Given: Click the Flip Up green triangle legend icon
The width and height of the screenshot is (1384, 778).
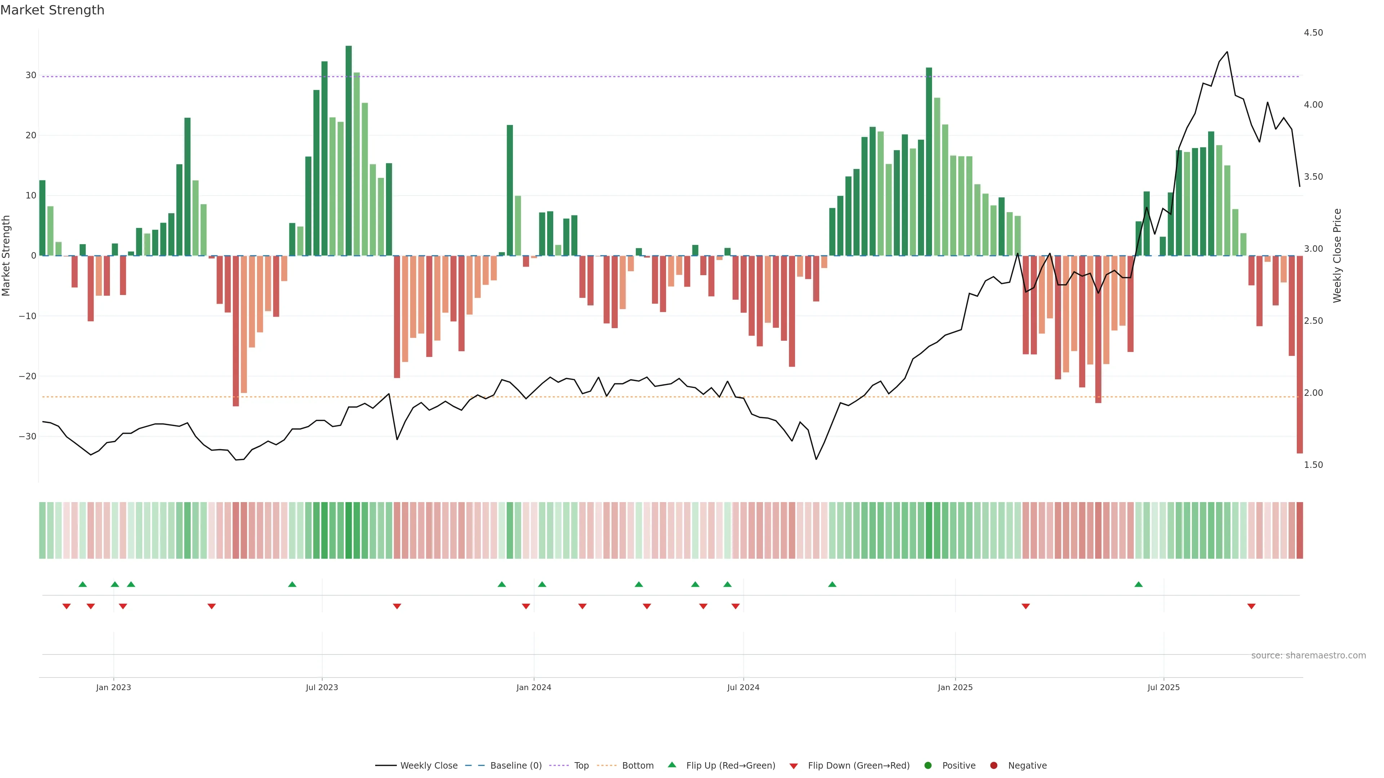Looking at the screenshot, I should 671,765.
